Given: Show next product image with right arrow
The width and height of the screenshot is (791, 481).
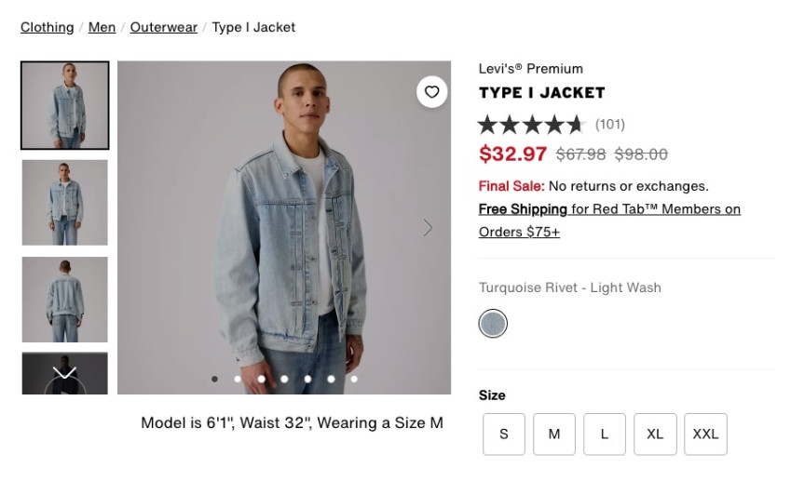Looking at the screenshot, I should tap(428, 228).
